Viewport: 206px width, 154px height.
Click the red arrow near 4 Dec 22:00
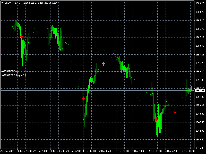(x=175, y=111)
